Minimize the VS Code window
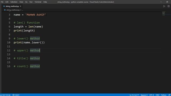 click(x=161, y=2)
